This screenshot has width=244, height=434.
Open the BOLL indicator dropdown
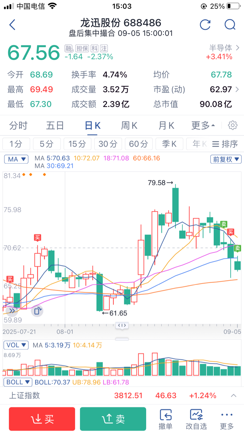(18, 382)
